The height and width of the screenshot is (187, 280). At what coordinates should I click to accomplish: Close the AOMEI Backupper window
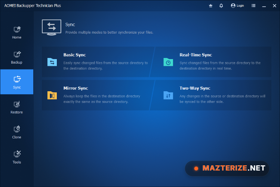tap(274, 6)
